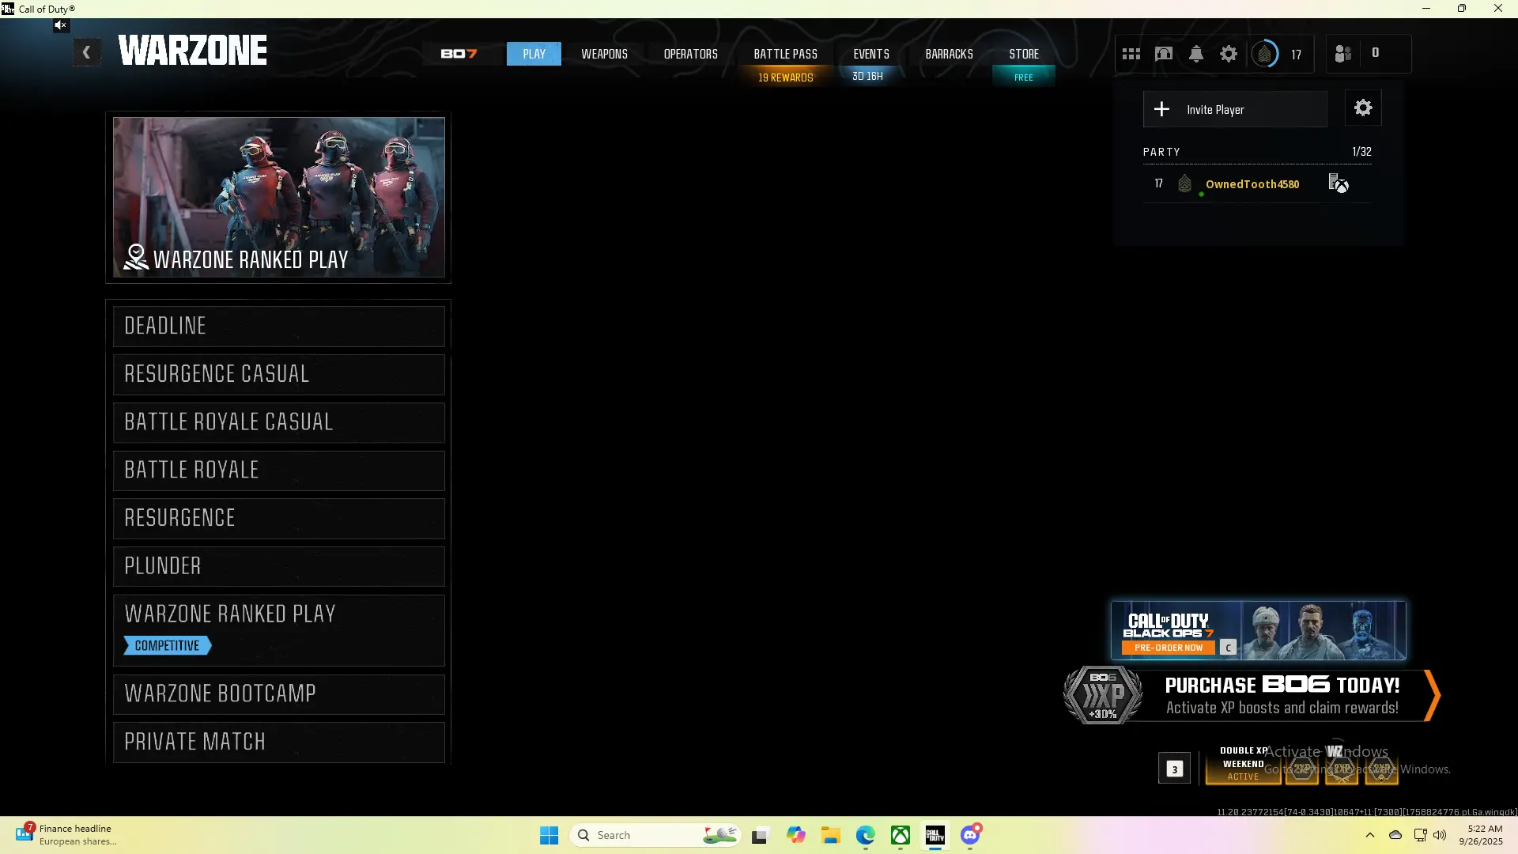Click the back chevron beside Warzone logo
This screenshot has height=854, width=1518.
tap(86, 53)
